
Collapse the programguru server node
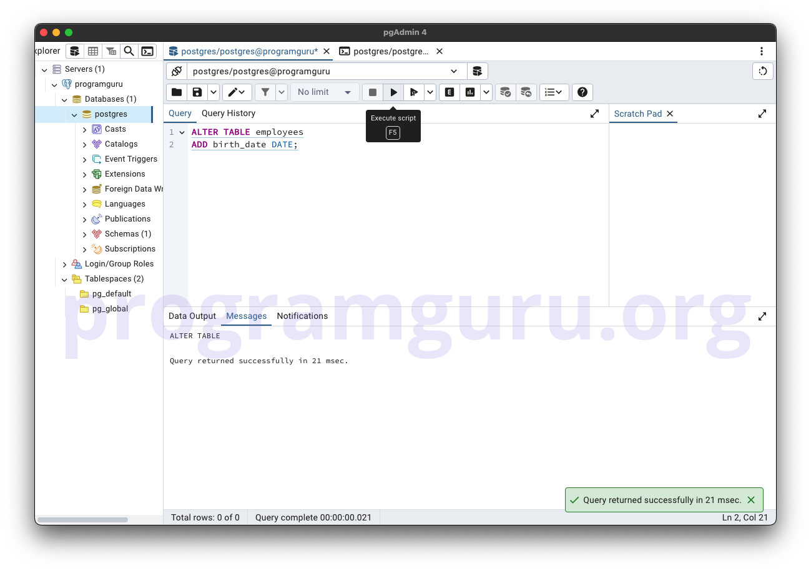click(x=54, y=84)
